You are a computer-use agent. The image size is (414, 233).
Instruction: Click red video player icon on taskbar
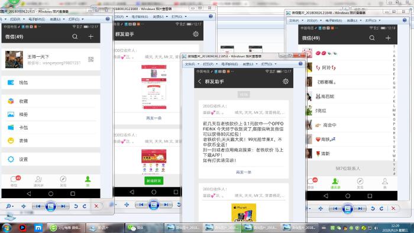tap(22, 228)
